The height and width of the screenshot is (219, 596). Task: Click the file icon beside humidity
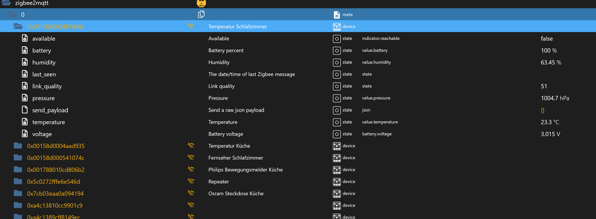coord(24,62)
